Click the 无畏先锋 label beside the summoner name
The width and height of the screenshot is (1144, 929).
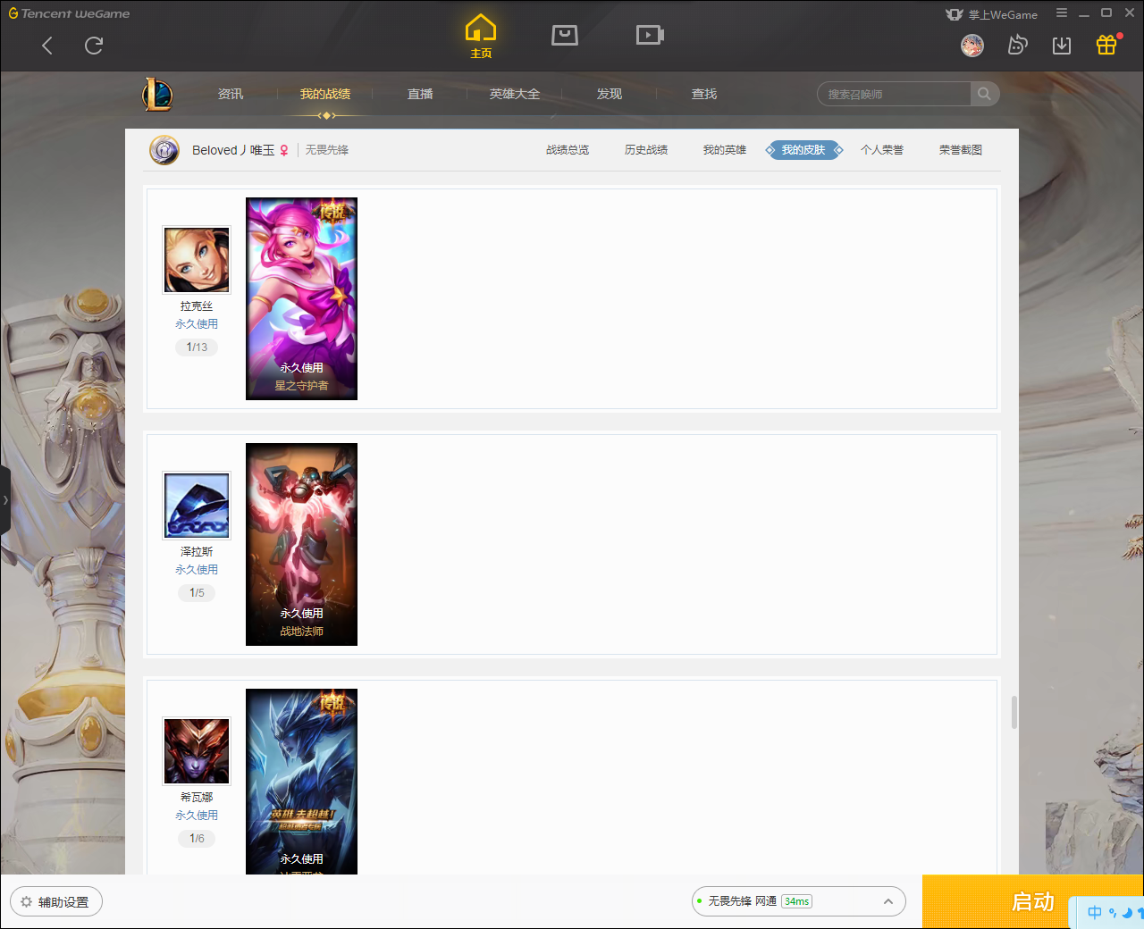coord(327,150)
